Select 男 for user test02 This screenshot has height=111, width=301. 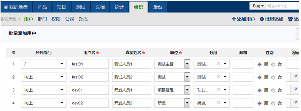tap(259, 78)
